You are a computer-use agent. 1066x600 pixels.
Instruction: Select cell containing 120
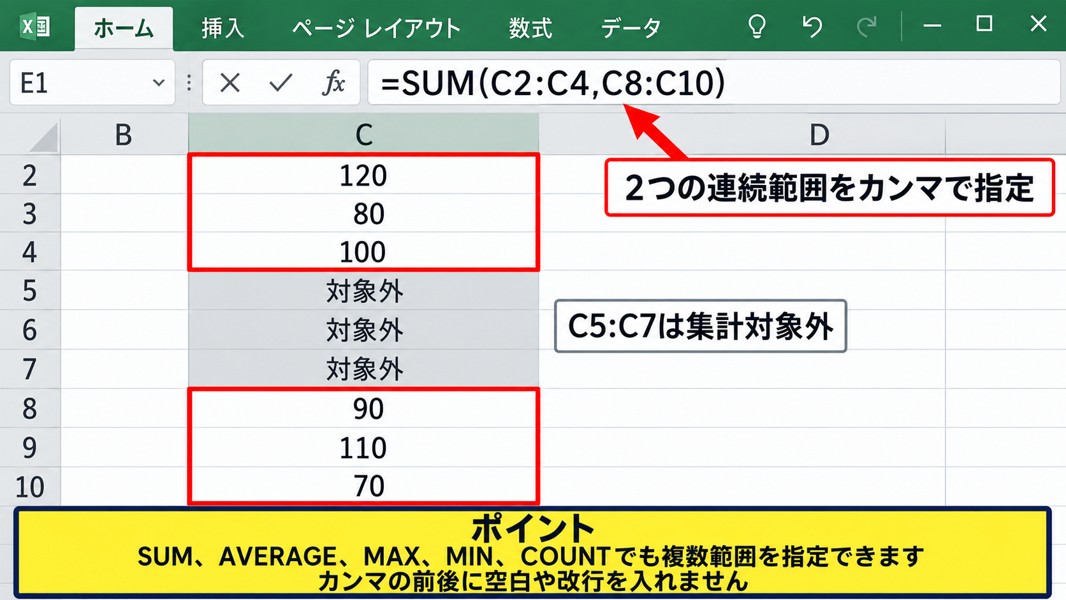pos(363,175)
